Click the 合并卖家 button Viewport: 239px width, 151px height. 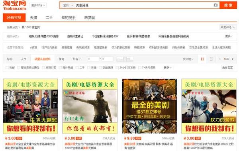click(x=227, y=68)
